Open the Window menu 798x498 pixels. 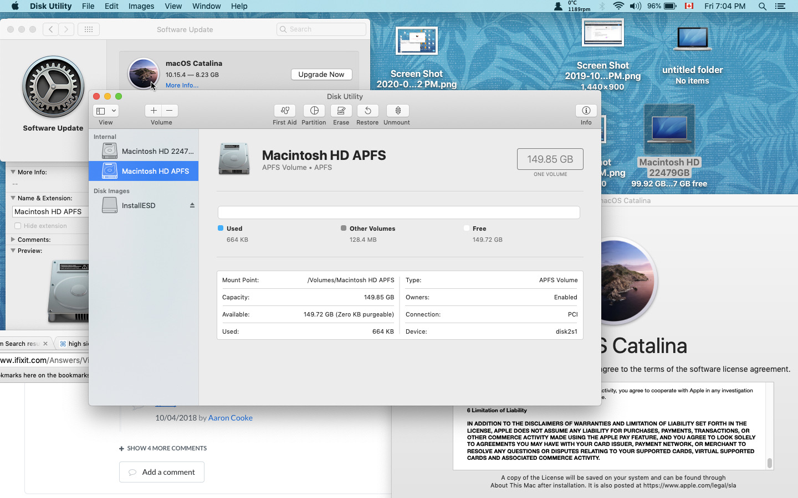coord(206,6)
